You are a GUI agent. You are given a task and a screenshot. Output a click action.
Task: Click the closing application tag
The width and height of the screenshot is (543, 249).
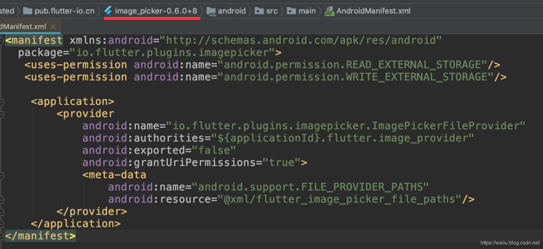[x=76, y=223]
